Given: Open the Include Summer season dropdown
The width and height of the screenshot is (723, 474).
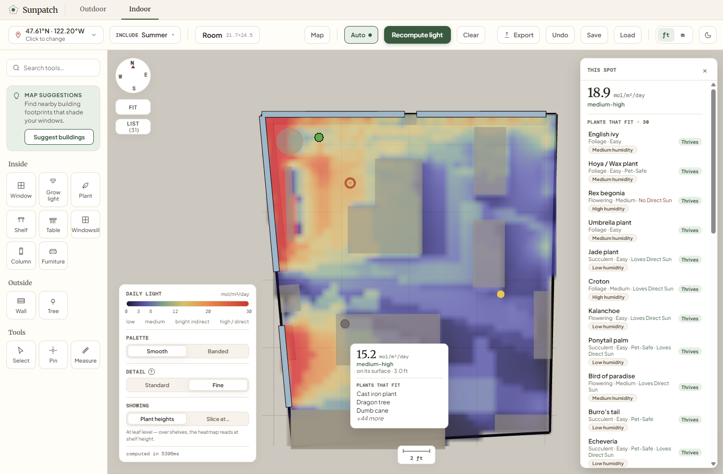Looking at the screenshot, I should coord(145,35).
